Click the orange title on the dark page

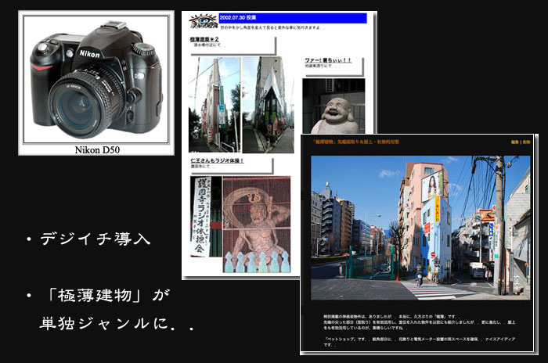355,142
